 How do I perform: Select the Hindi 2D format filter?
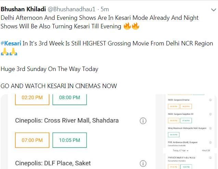(205, 150)
